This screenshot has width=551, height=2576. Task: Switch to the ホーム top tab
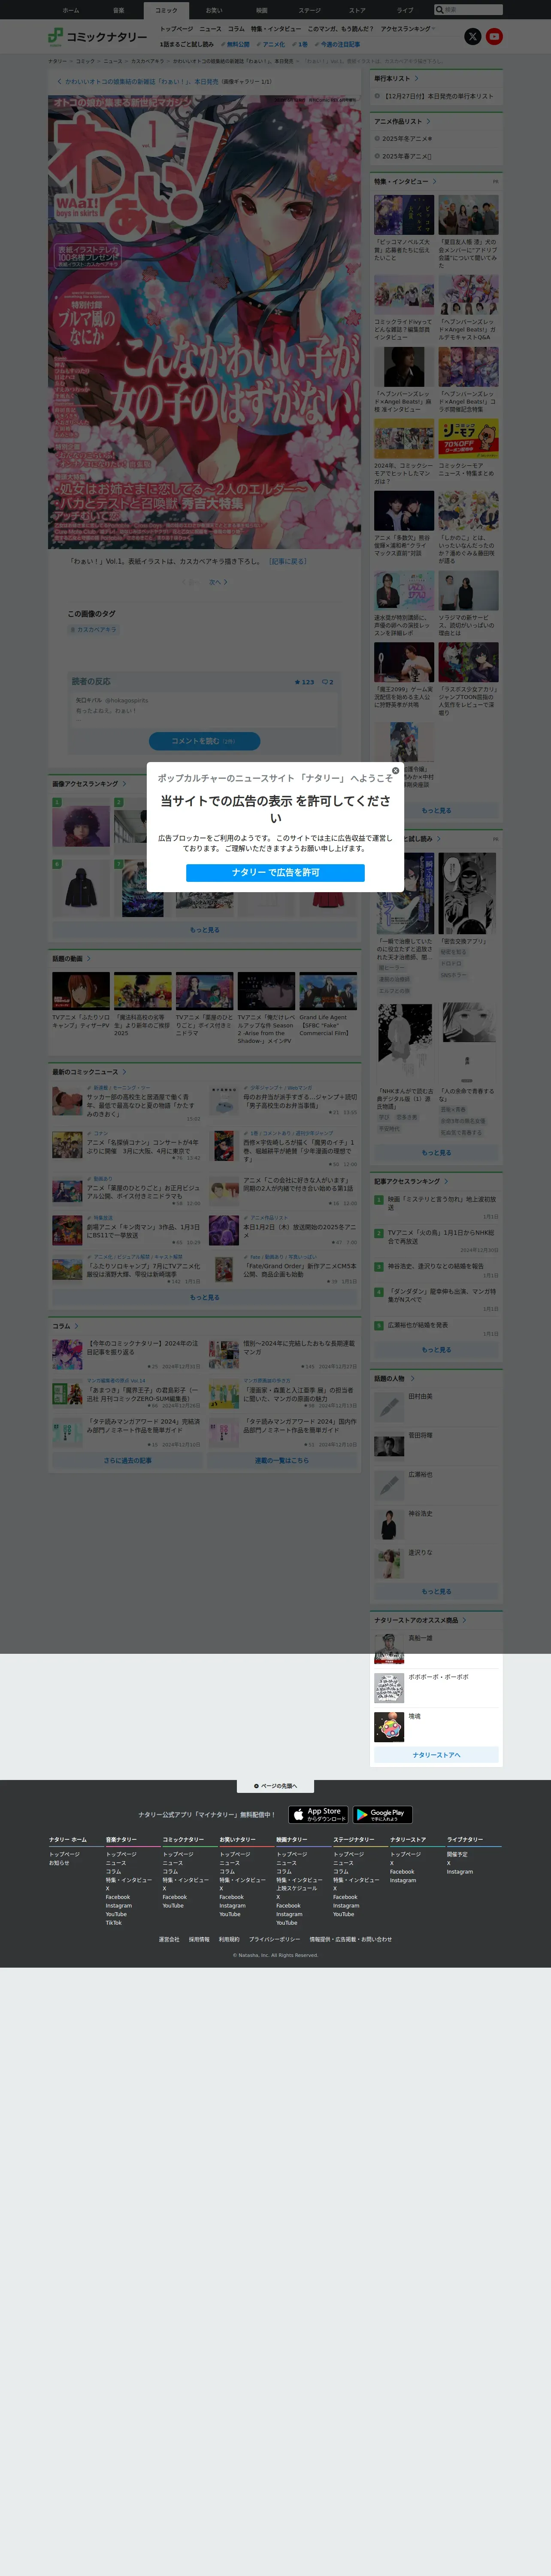(71, 10)
